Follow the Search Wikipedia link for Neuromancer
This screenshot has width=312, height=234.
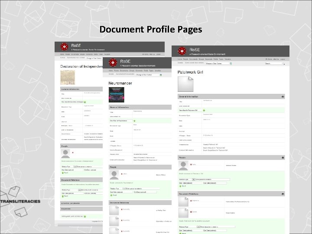144,158
